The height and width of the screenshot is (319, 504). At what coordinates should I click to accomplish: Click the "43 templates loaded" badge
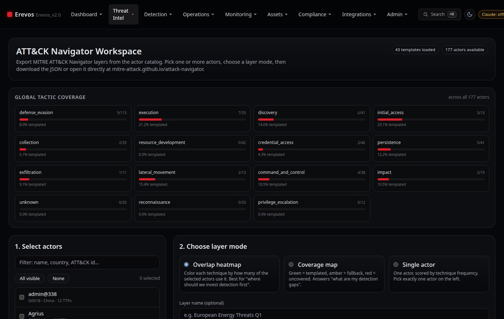[415, 50]
